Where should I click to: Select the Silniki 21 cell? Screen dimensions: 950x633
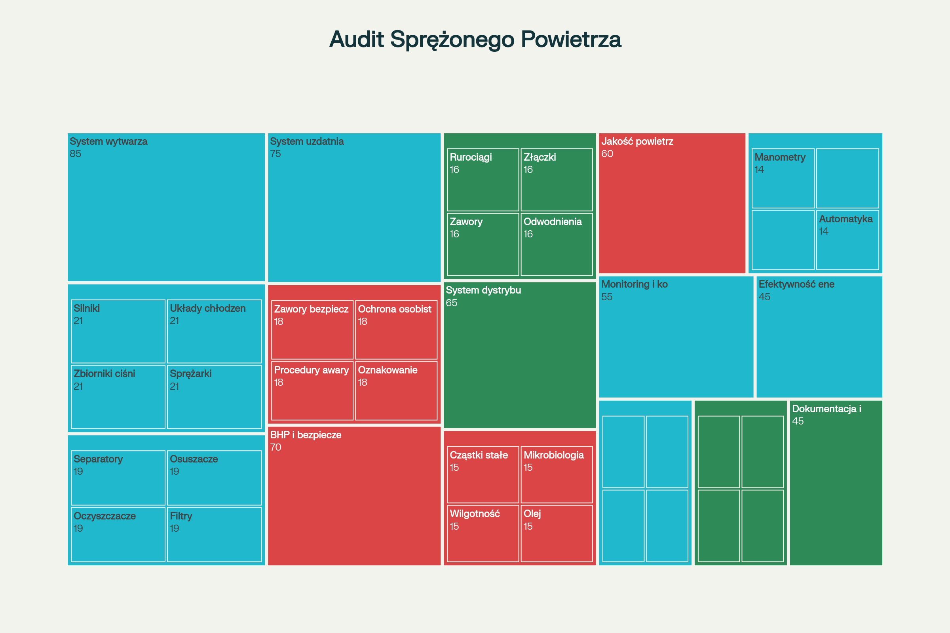[x=118, y=331]
